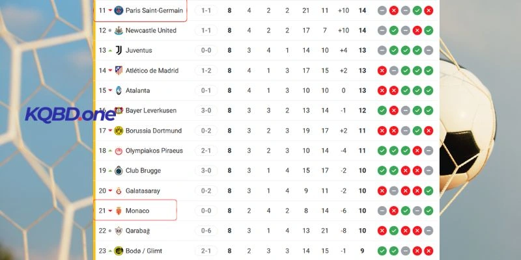Click the 2-1 score for Bodø / Glimt
Viewport: 521px width, 260px height.
206,251
